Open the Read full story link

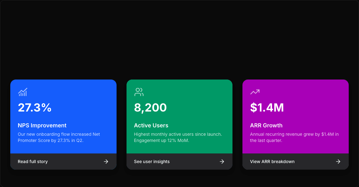(33, 162)
